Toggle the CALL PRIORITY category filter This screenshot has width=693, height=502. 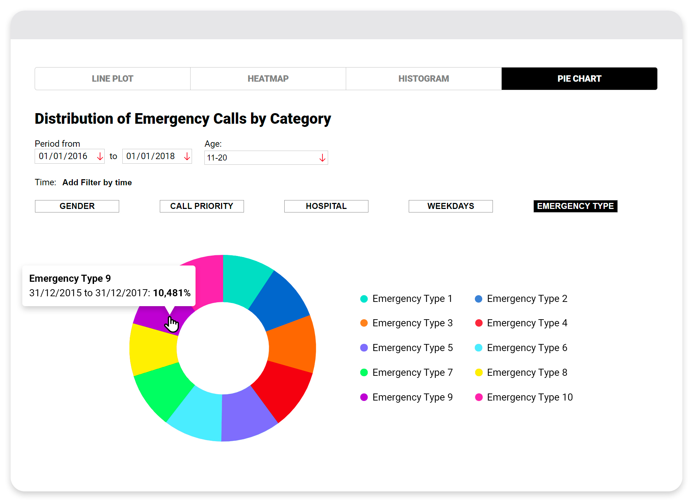[202, 206]
